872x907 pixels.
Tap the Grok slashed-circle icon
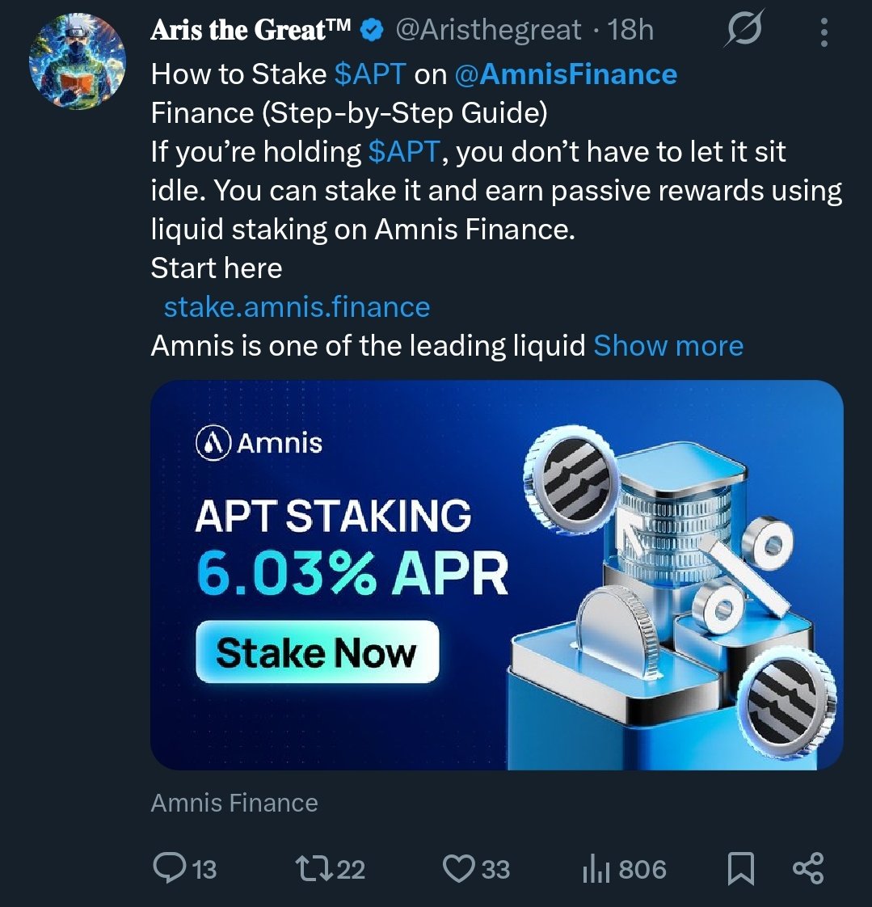[x=744, y=32]
